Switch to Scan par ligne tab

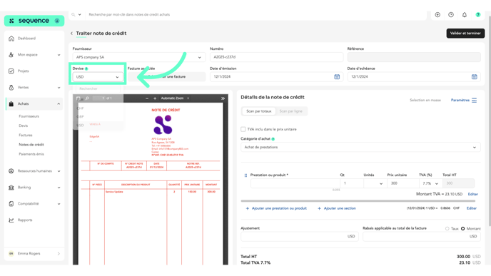click(290, 111)
